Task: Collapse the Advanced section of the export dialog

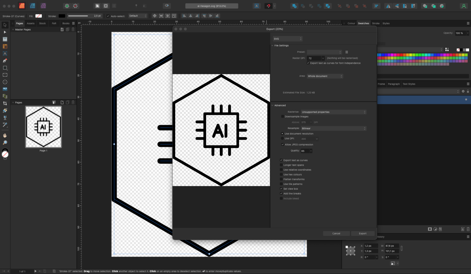Action: (273, 105)
